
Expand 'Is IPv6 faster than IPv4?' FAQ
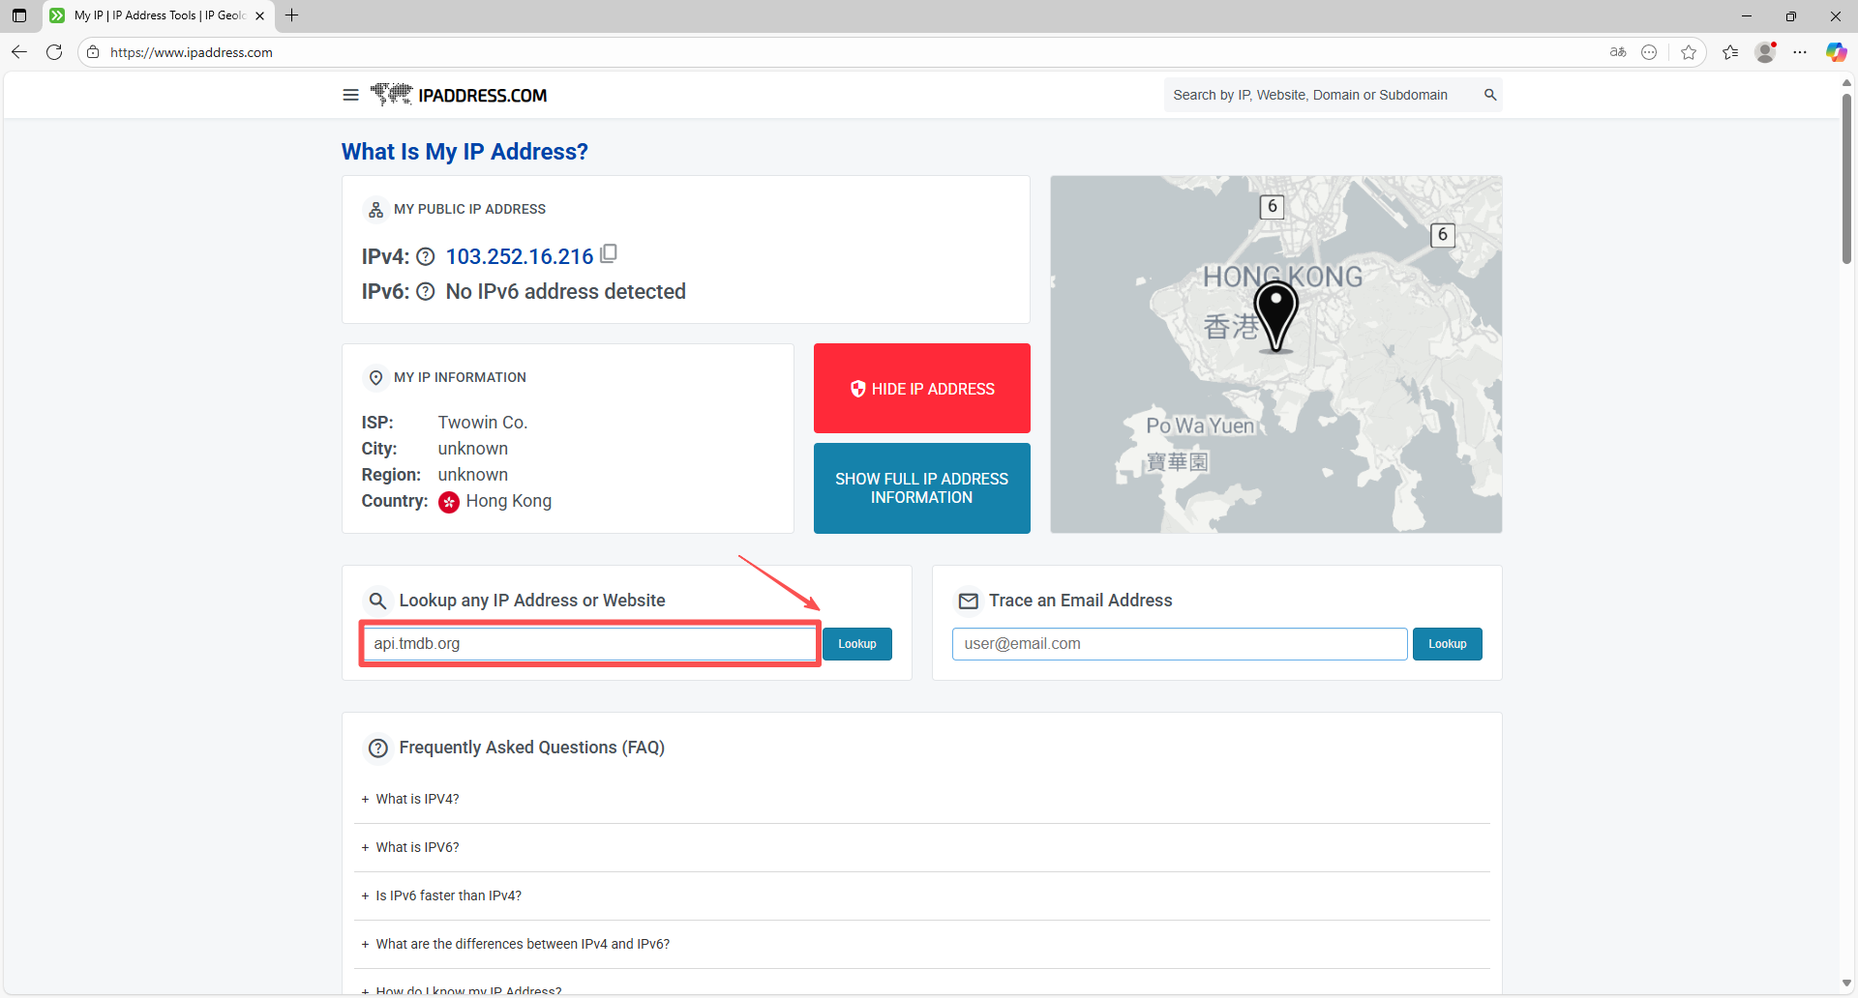coord(921,895)
